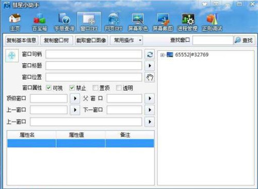
Task: Click the hand icon beside 窗口位置 field
Action: pos(150,77)
